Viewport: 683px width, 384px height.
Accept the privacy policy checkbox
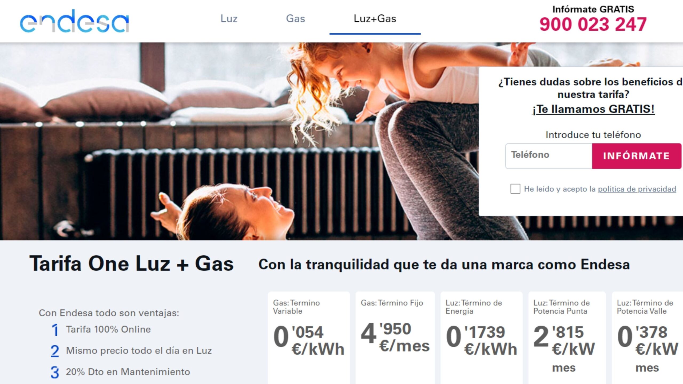click(x=515, y=189)
